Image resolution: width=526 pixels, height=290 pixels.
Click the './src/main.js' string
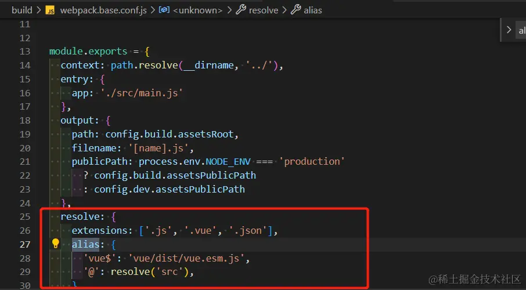coord(142,93)
